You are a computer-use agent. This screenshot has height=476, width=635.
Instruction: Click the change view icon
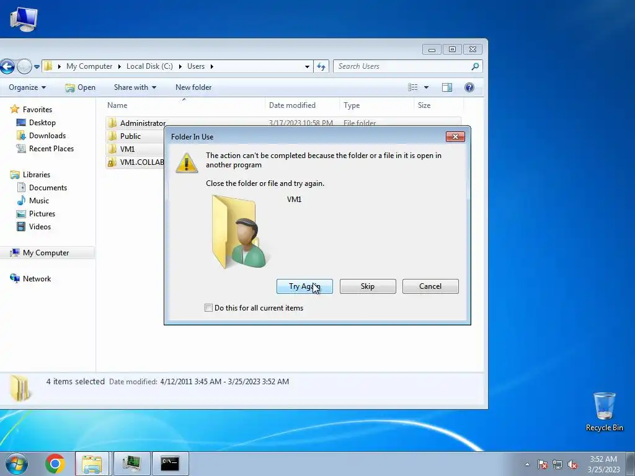tap(412, 87)
